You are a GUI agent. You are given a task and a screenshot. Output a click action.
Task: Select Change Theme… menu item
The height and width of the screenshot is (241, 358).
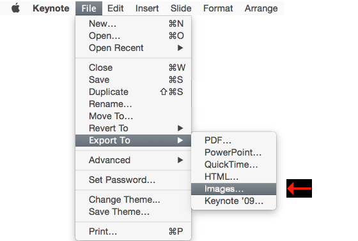pos(133,200)
